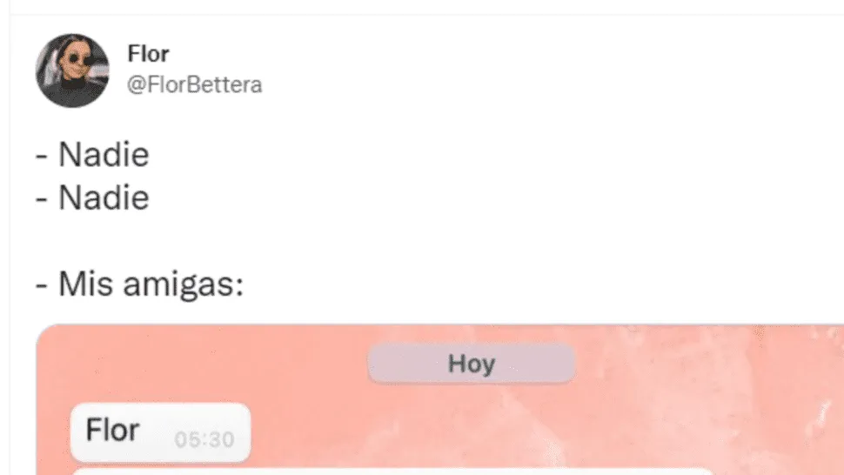Open the @FlorBettera handle link
This screenshot has width=844, height=475.
(x=194, y=84)
